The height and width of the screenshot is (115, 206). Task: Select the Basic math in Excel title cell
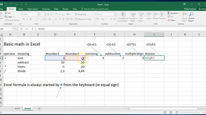point(22,44)
